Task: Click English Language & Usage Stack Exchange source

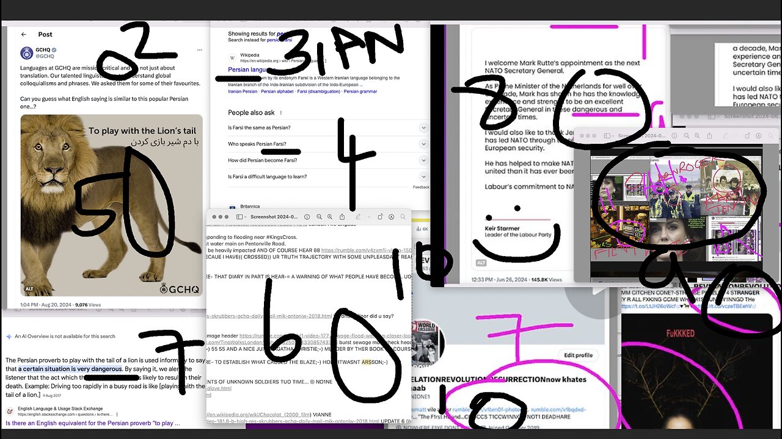Action: pos(60,409)
